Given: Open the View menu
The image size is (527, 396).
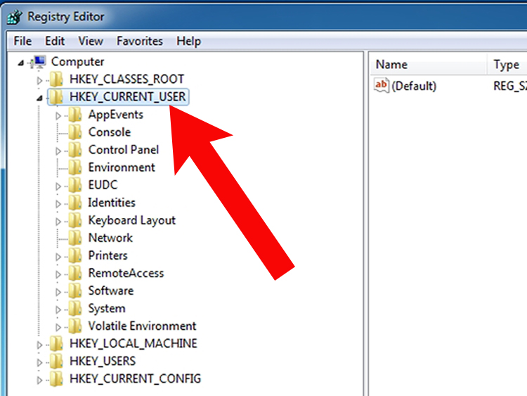Looking at the screenshot, I should tap(91, 41).
